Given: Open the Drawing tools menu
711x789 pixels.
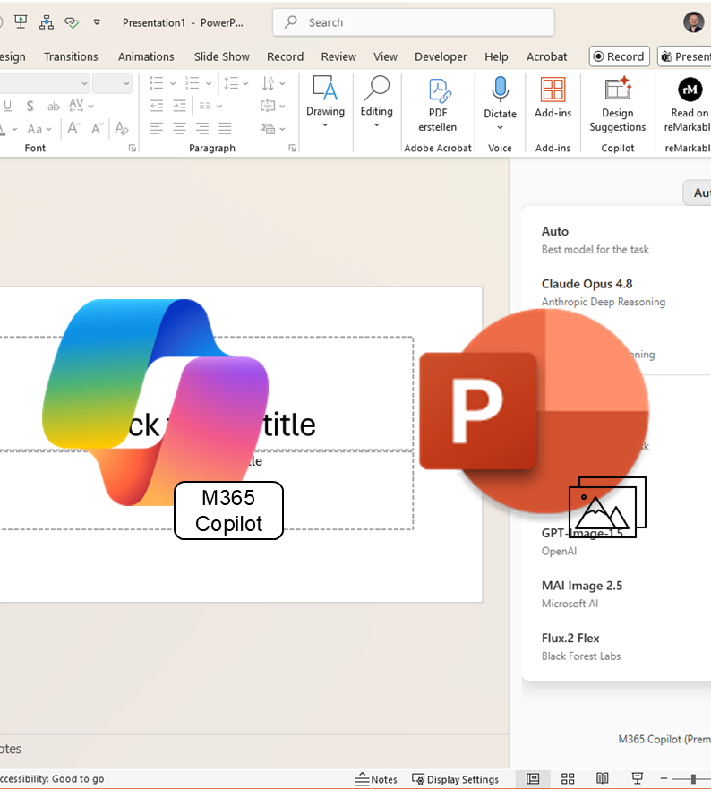Looking at the screenshot, I should point(326,101).
